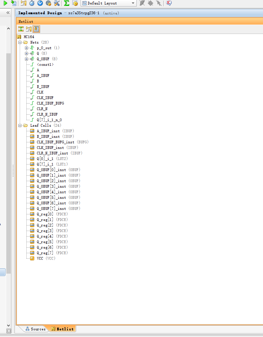Image resolution: width=263 pixels, height=337 pixels.
Task: Click the wrench and screwdriver tools icon
Action: (x=57, y=3)
